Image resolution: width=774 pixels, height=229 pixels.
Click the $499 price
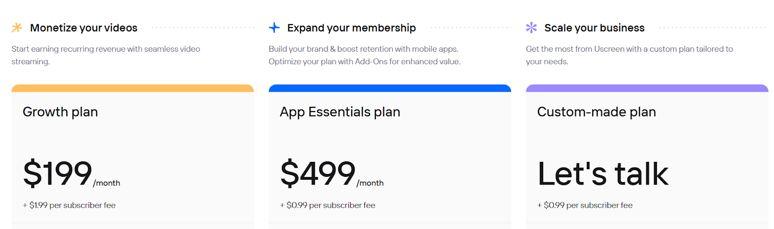click(318, 173)
